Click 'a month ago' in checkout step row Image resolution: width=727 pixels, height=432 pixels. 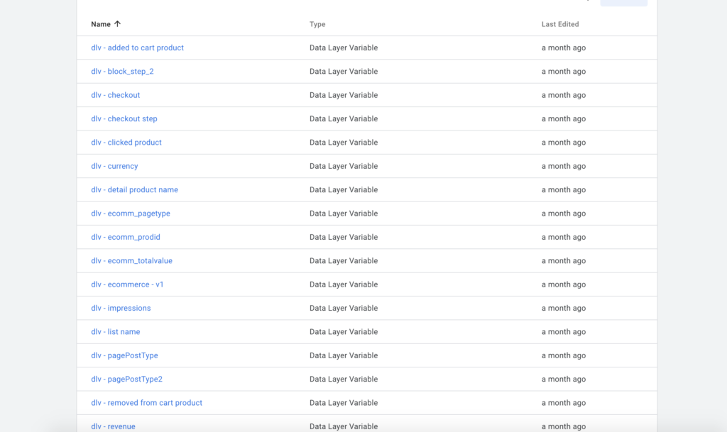coord(563,118)
